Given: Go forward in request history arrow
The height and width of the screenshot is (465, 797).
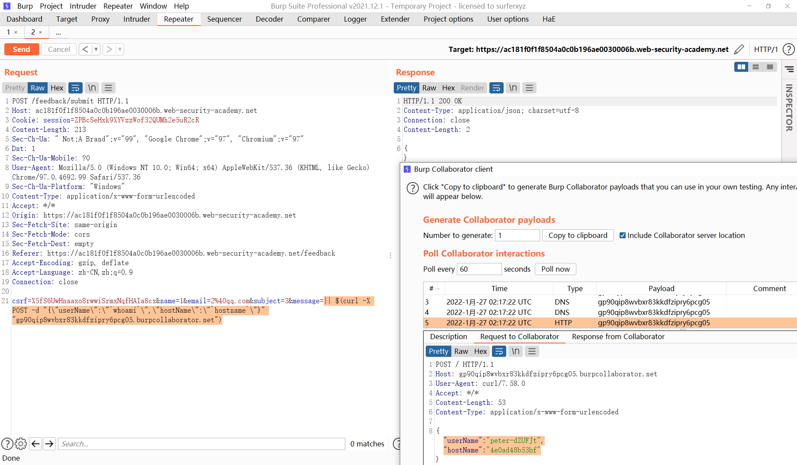Looking at the screenshot, I should tap(109, 49).
